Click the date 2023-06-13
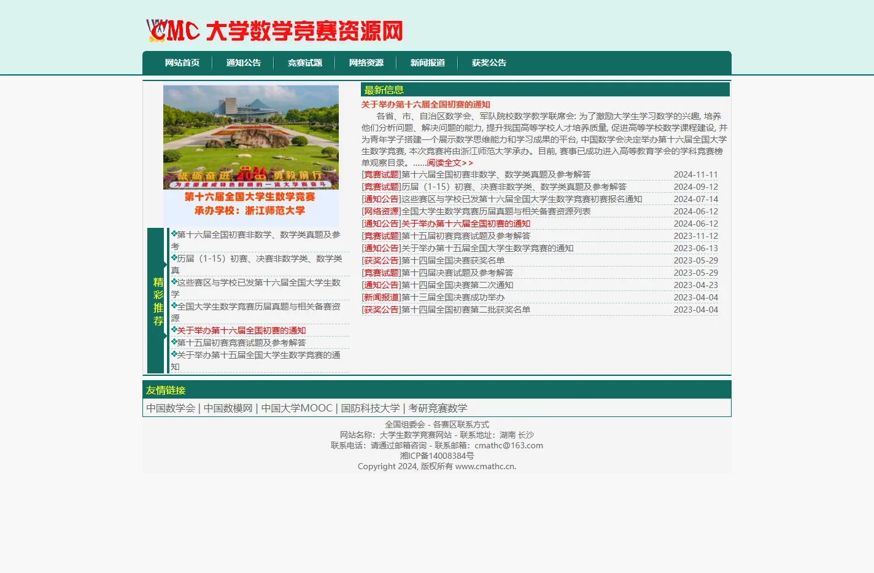This screenshot has width=874, height=573. click(x=696, y=248)
